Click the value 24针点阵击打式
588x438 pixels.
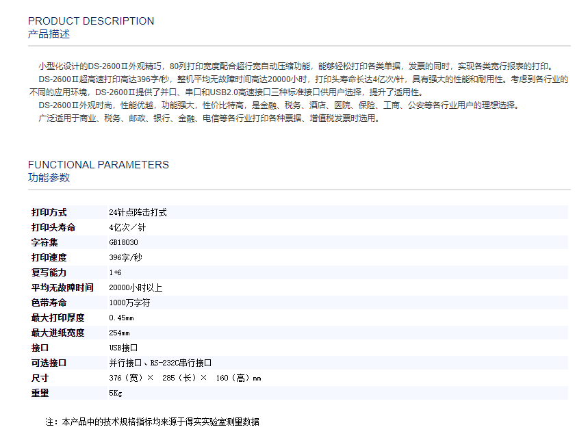point(138,212)
